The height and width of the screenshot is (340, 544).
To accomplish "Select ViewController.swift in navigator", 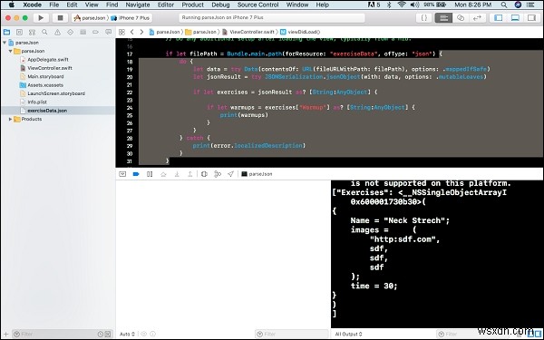I will pos(50,68).
